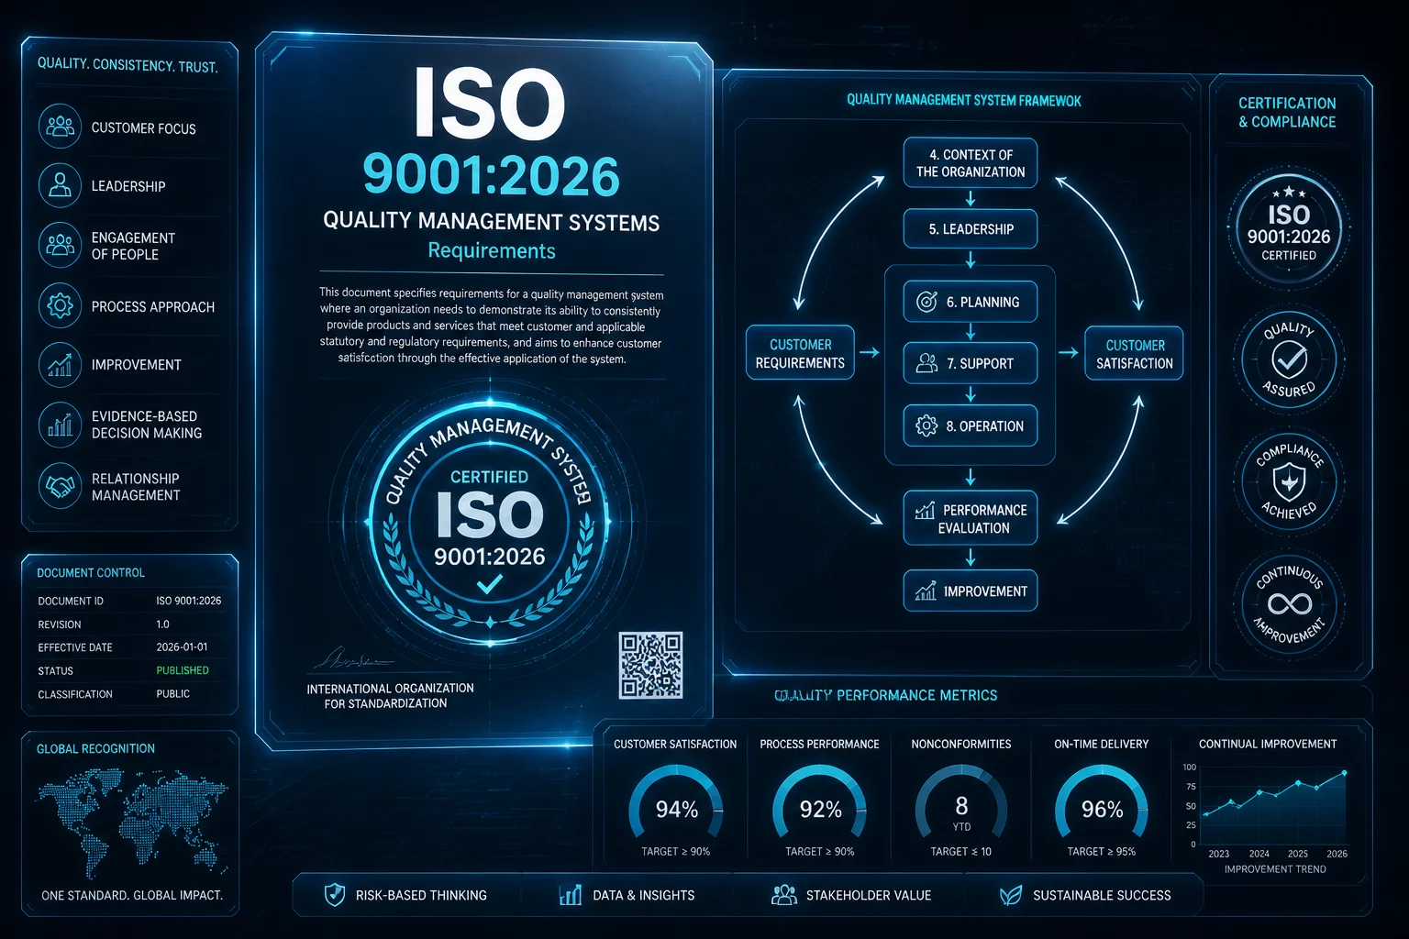Click the target icon in the 6. Planning box

click(926, 302)
